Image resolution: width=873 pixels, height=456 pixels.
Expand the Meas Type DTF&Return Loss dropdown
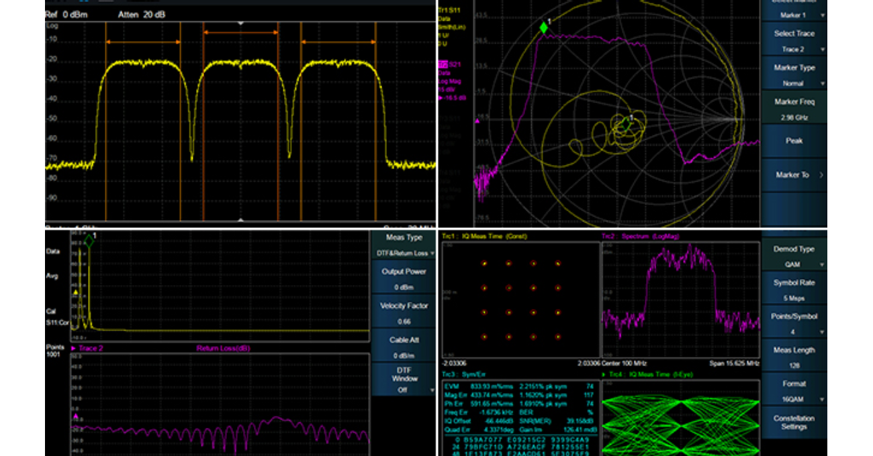click(x=404, y=245)
